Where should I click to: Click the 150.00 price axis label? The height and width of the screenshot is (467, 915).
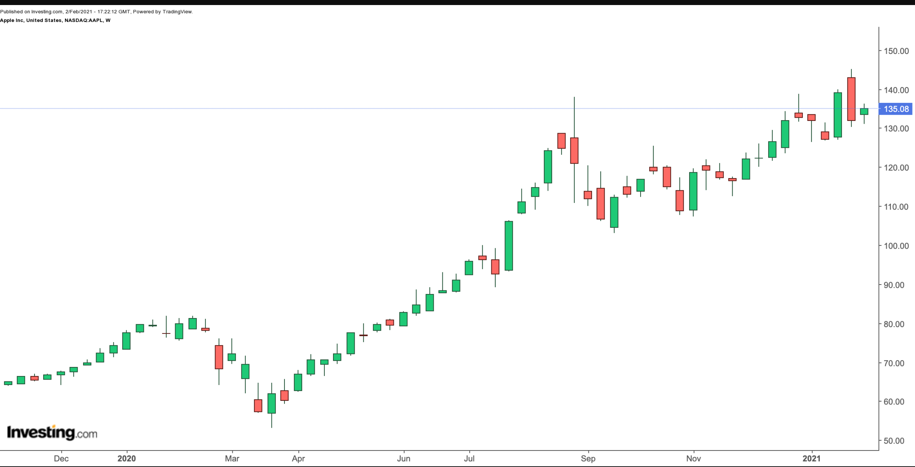coord(896,51)
